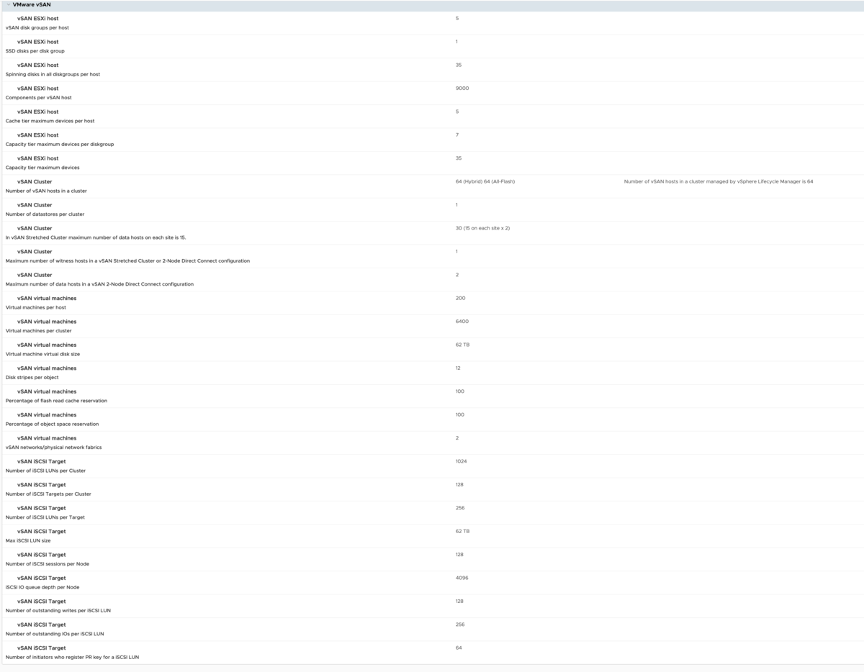
Task: Click '30 (15 on each site x 2)' value
Action: pyautogui.click(x=482, y=228)
